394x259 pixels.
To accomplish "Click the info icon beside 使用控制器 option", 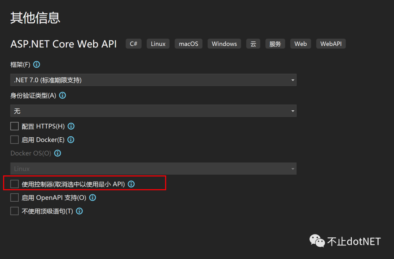I will (131, 184).
